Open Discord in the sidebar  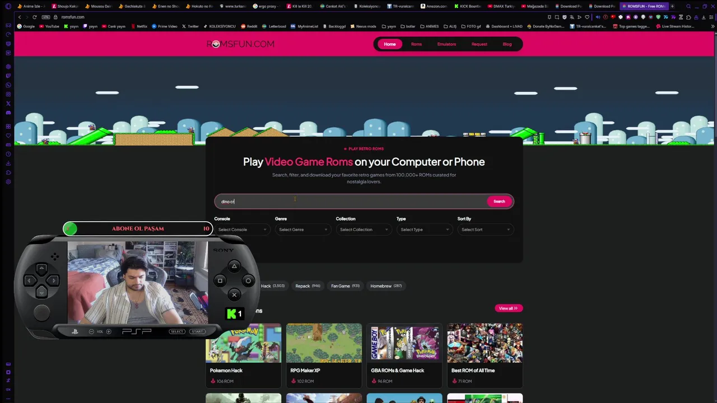(x=8, y=113)
